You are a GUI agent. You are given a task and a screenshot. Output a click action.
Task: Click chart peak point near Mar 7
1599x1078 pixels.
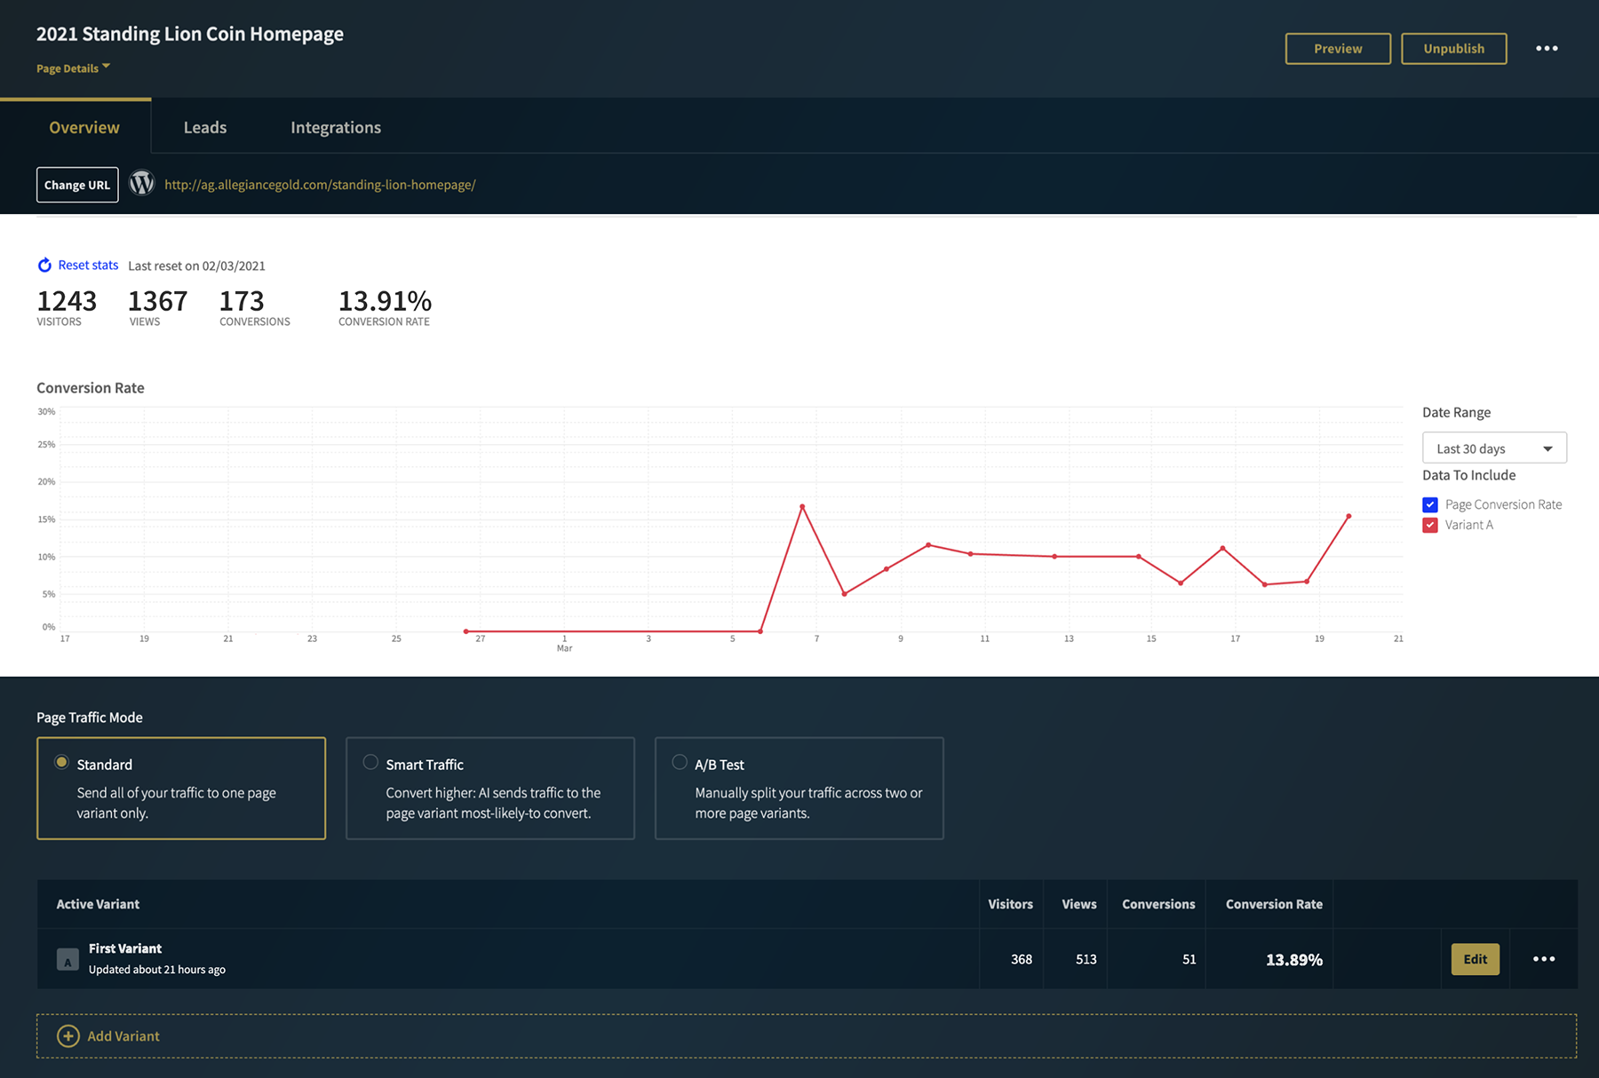[x=802, y=507]
